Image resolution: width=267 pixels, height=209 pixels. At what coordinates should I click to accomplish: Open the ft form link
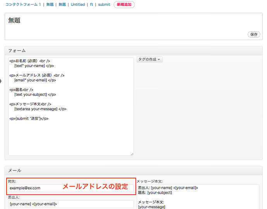point(91,5)
